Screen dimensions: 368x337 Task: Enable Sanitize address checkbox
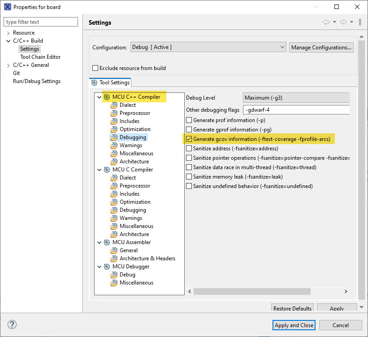(189, 149)
